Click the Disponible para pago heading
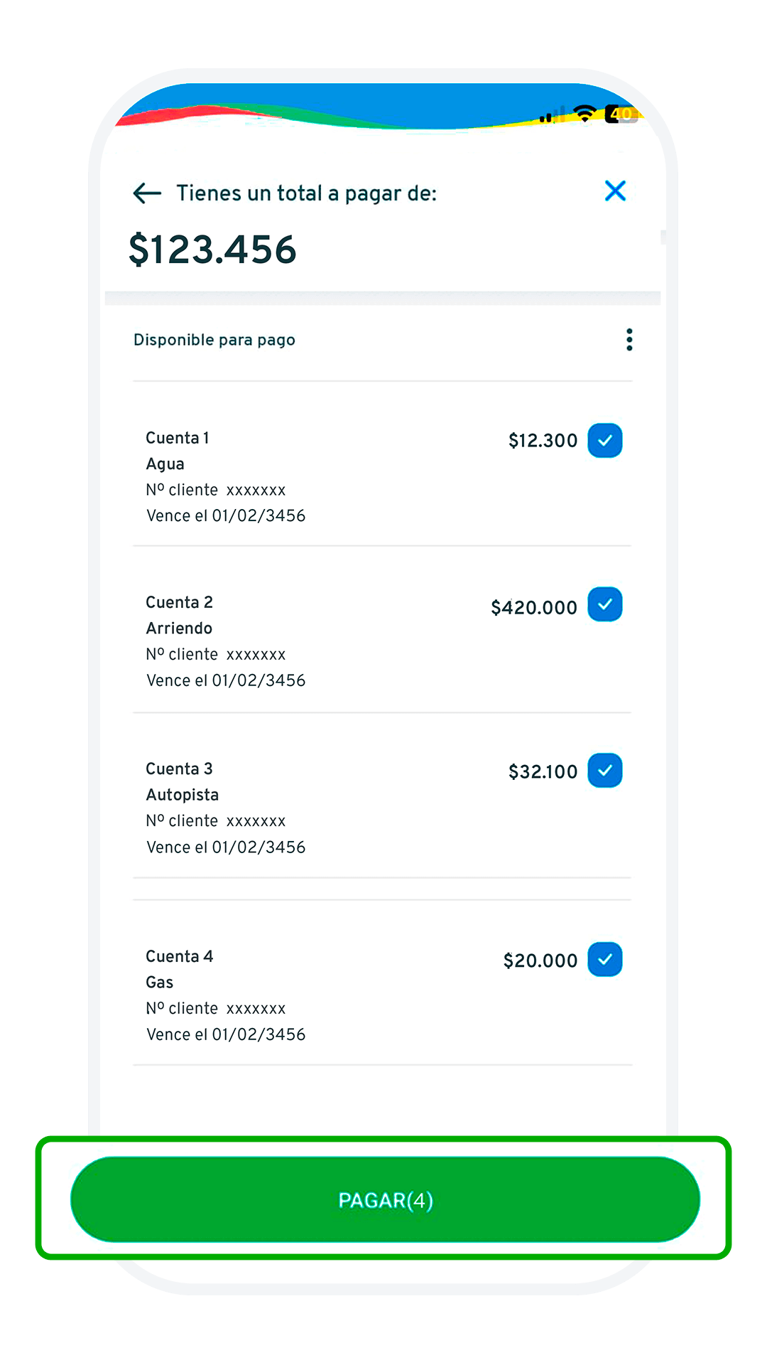This screenshot has height=1365, width=767. (x=214, y=340)
